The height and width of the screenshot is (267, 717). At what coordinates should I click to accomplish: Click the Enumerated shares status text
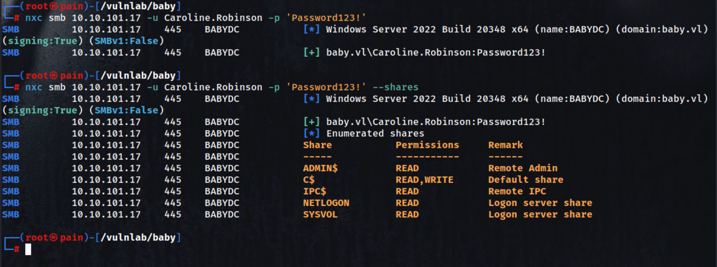[x=375, y=133]
